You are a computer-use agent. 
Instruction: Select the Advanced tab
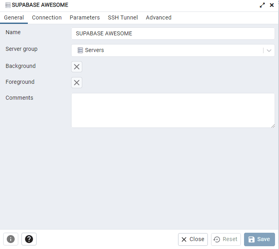(x=159, y=17)
